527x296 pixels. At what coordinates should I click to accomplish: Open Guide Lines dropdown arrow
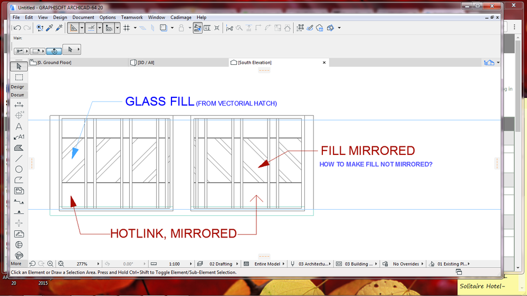82,28
